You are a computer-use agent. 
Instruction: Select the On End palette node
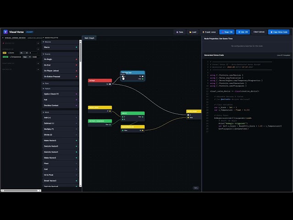(x=60, y=65)
